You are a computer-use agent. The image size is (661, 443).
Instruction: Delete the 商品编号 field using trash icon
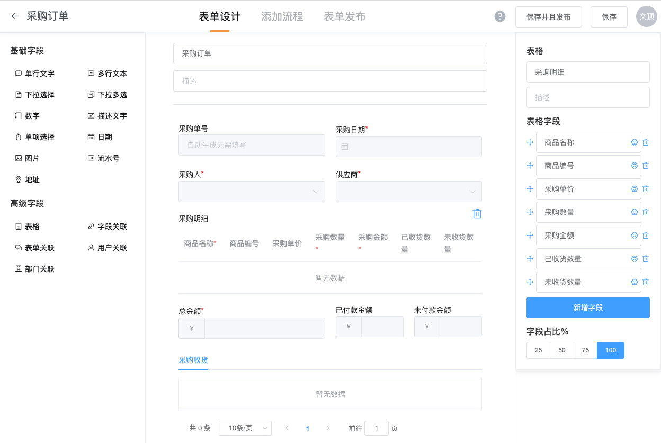pos(646,166)
